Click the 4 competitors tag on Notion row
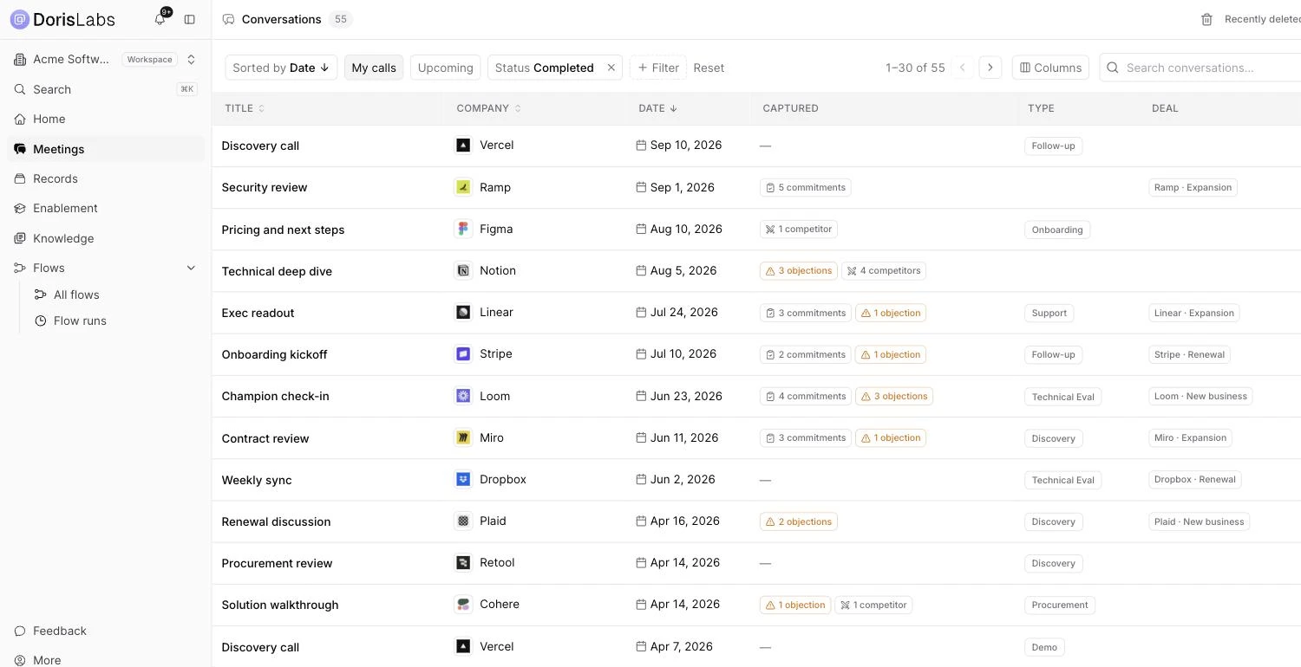Viewport: 1301px width, 667px height. 883,270
